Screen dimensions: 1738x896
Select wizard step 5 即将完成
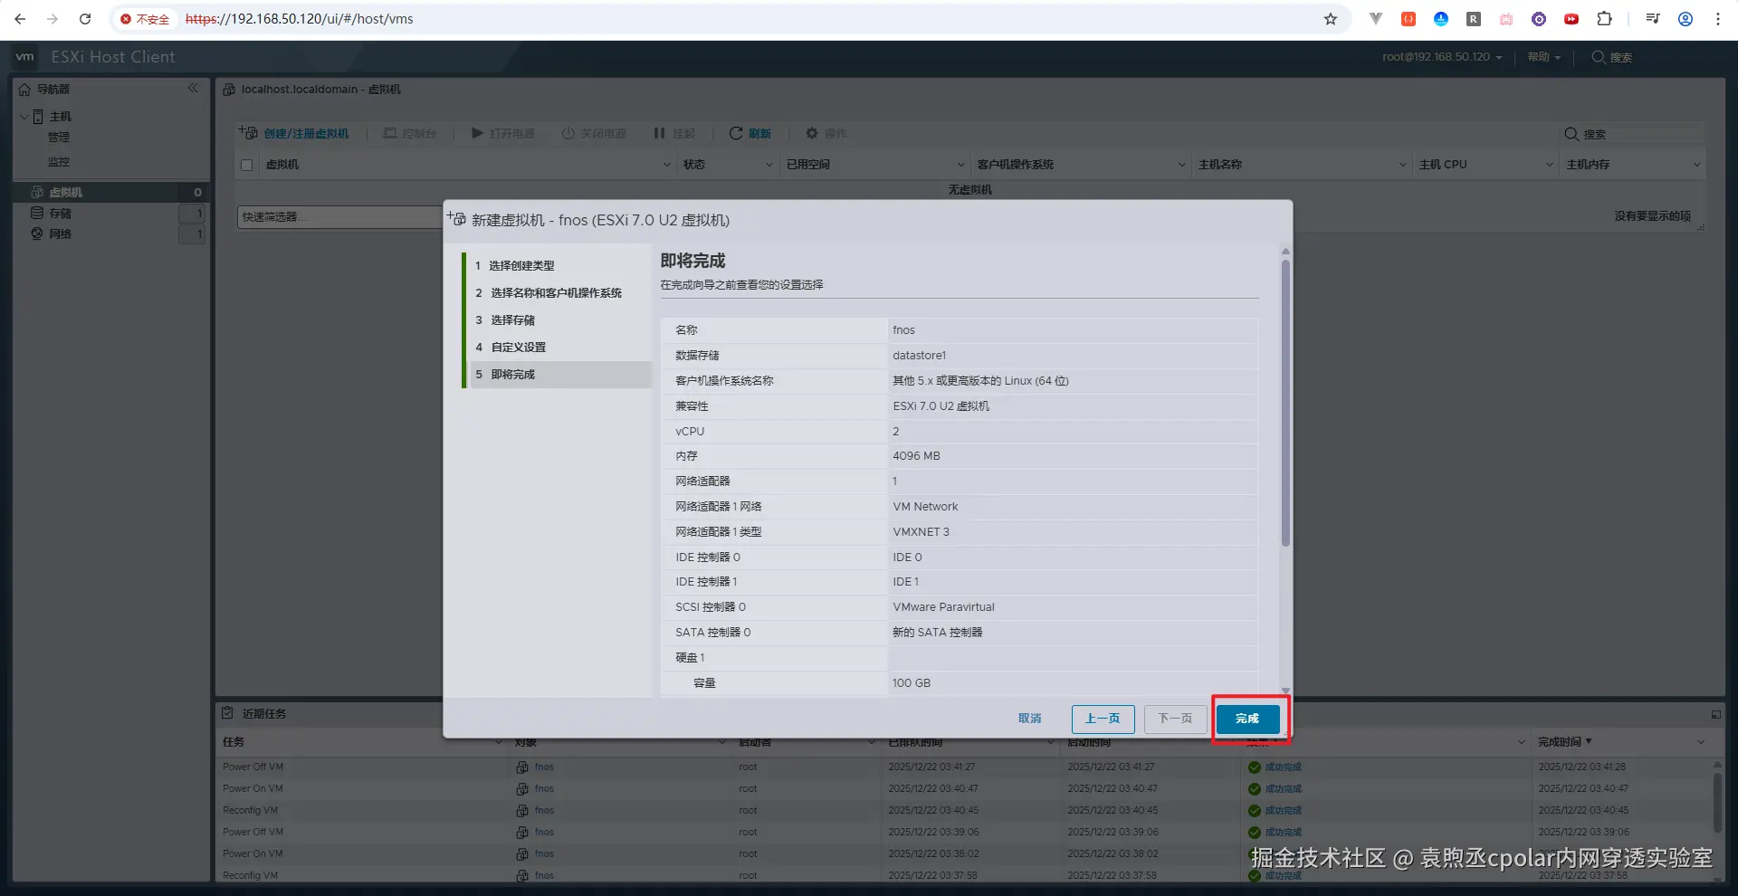pos(560,375)
